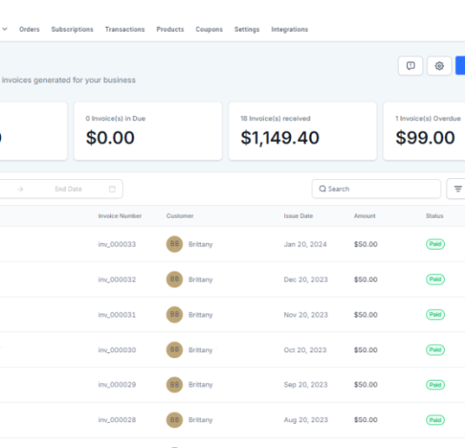465x448 pixels.
Task: Open invoice inv_000033
Action: pyautogui.click(x=117, y=245)
